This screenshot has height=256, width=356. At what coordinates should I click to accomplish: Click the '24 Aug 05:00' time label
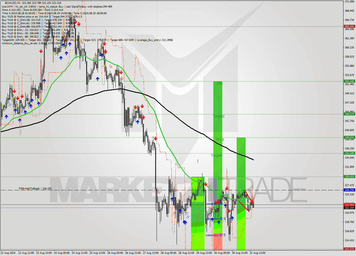62,253
